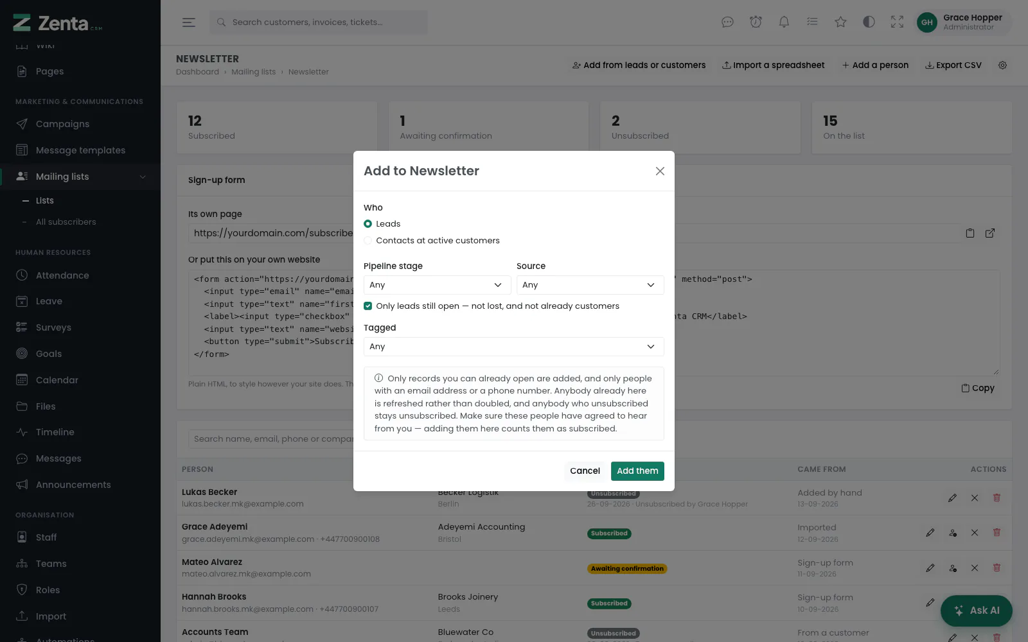Click Add from leads or customers

(639, 65)
